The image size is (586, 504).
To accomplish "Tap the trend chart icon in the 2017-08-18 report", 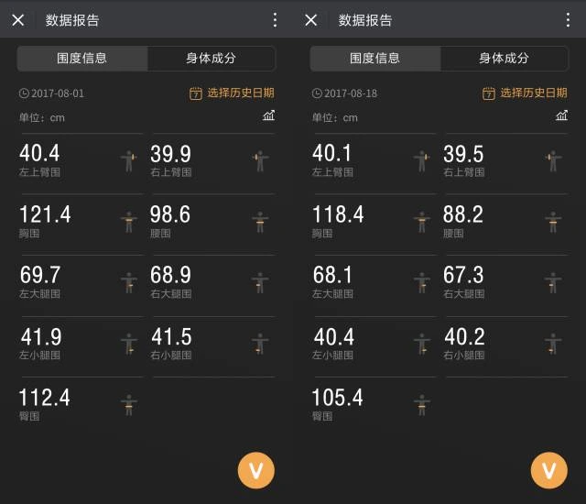I will [561, 115].
